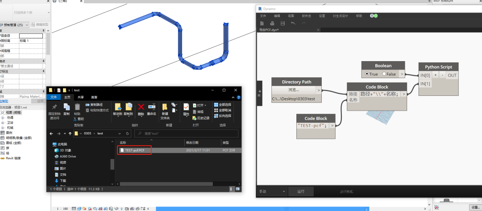Open Dynamo 编辑 menu

(277, 16)
